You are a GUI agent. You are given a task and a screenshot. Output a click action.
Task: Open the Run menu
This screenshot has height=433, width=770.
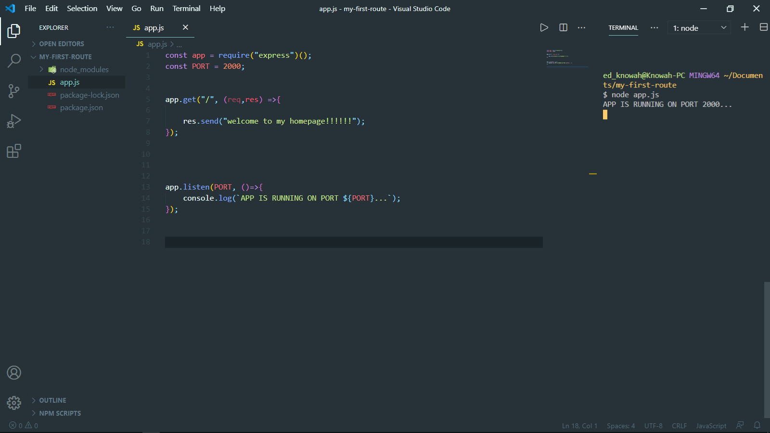click(x=157, y=9)
